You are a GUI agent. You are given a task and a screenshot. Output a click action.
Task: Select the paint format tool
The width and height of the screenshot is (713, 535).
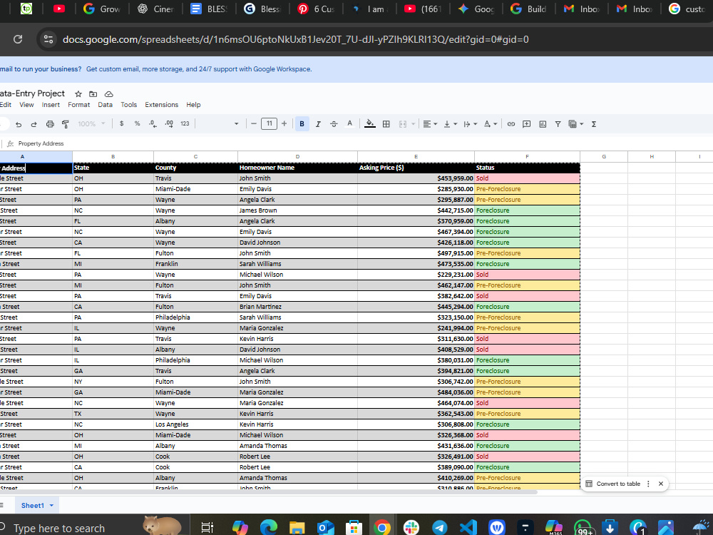[x=66, y=123]
